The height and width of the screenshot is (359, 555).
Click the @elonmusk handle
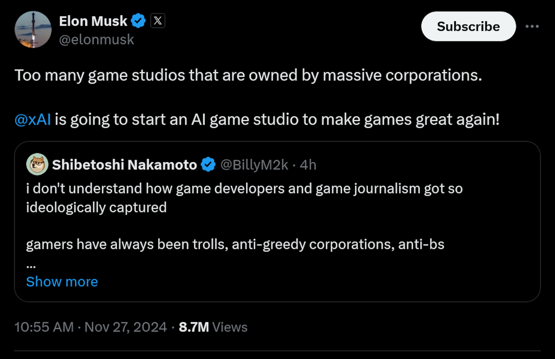96,39
